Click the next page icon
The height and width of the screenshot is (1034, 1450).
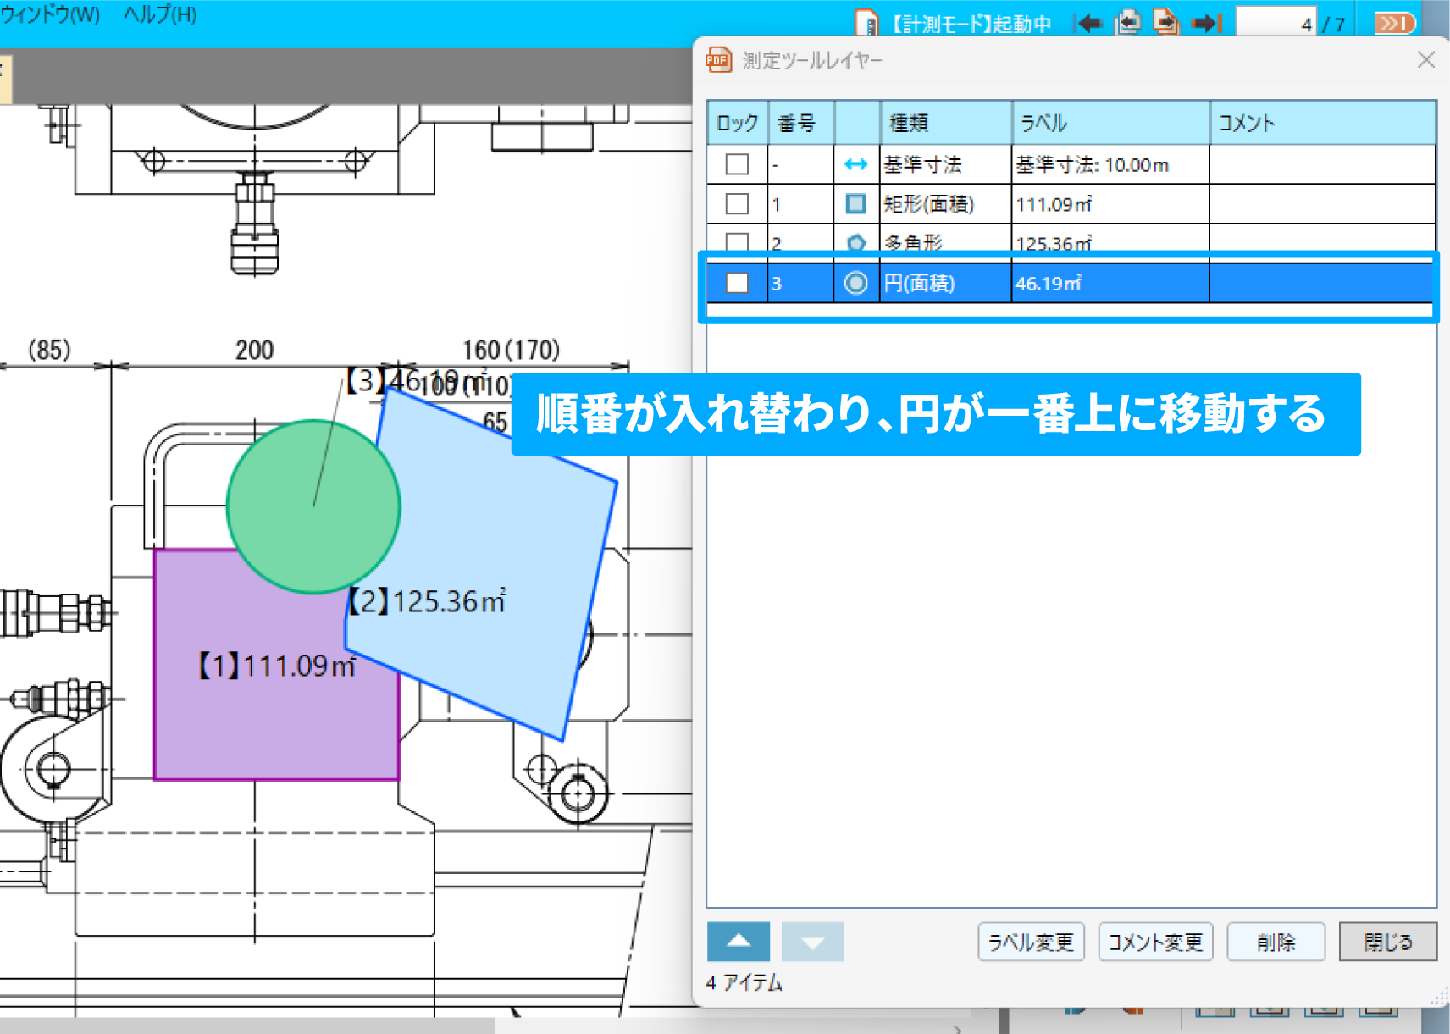pyautogui.click(x=1166, y=23)
